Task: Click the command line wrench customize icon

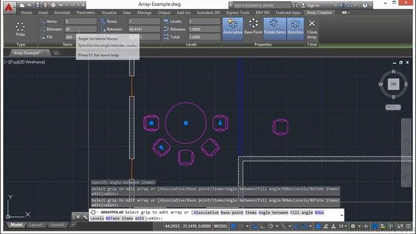Action: click(85, 216)
